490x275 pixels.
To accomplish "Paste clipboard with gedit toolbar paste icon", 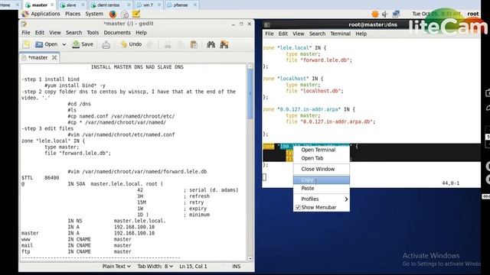I will pyautogui.click(x=194, y=44).
